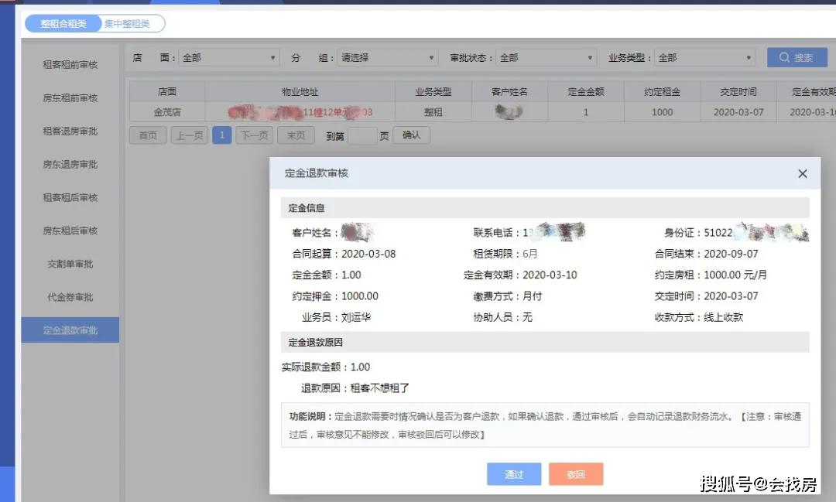Click the 交定时间 column header
This screenshot has width=836, height=502.
(x=738, y=92)
